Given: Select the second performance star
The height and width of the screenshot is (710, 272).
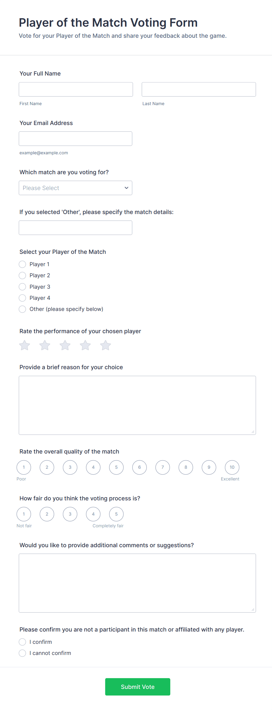Looking at the screenshot, I should (45, 345).
